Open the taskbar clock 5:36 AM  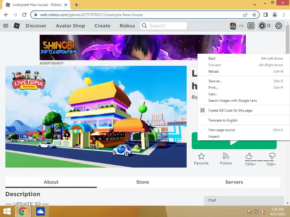(x=278, y=212)
